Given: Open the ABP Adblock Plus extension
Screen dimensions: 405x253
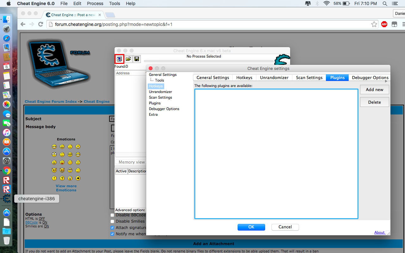Looking at the screenshot, I should pyautogui.click(x=384, y=24).
